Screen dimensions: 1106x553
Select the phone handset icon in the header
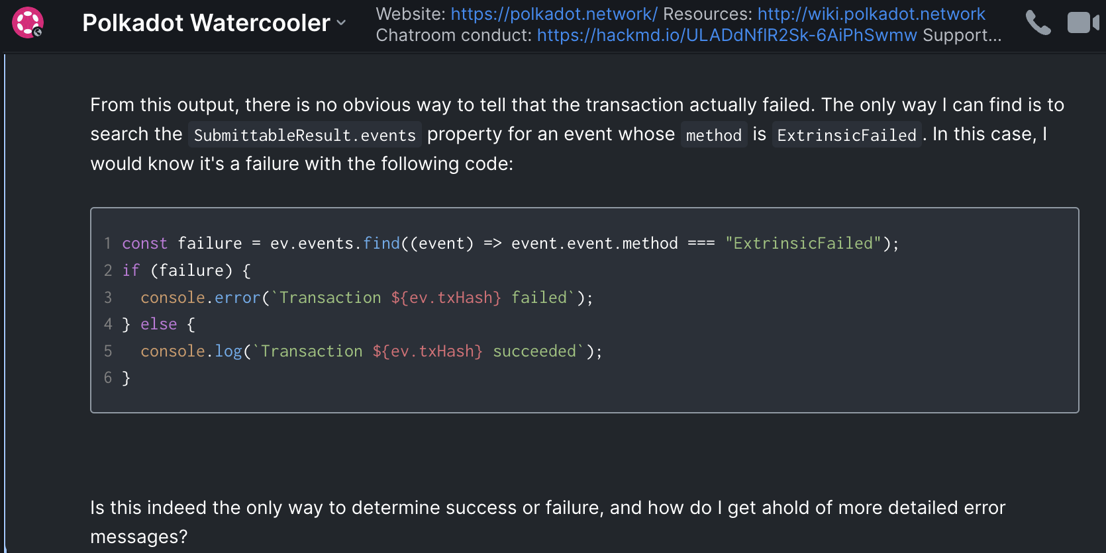[x=1038, y=22]
